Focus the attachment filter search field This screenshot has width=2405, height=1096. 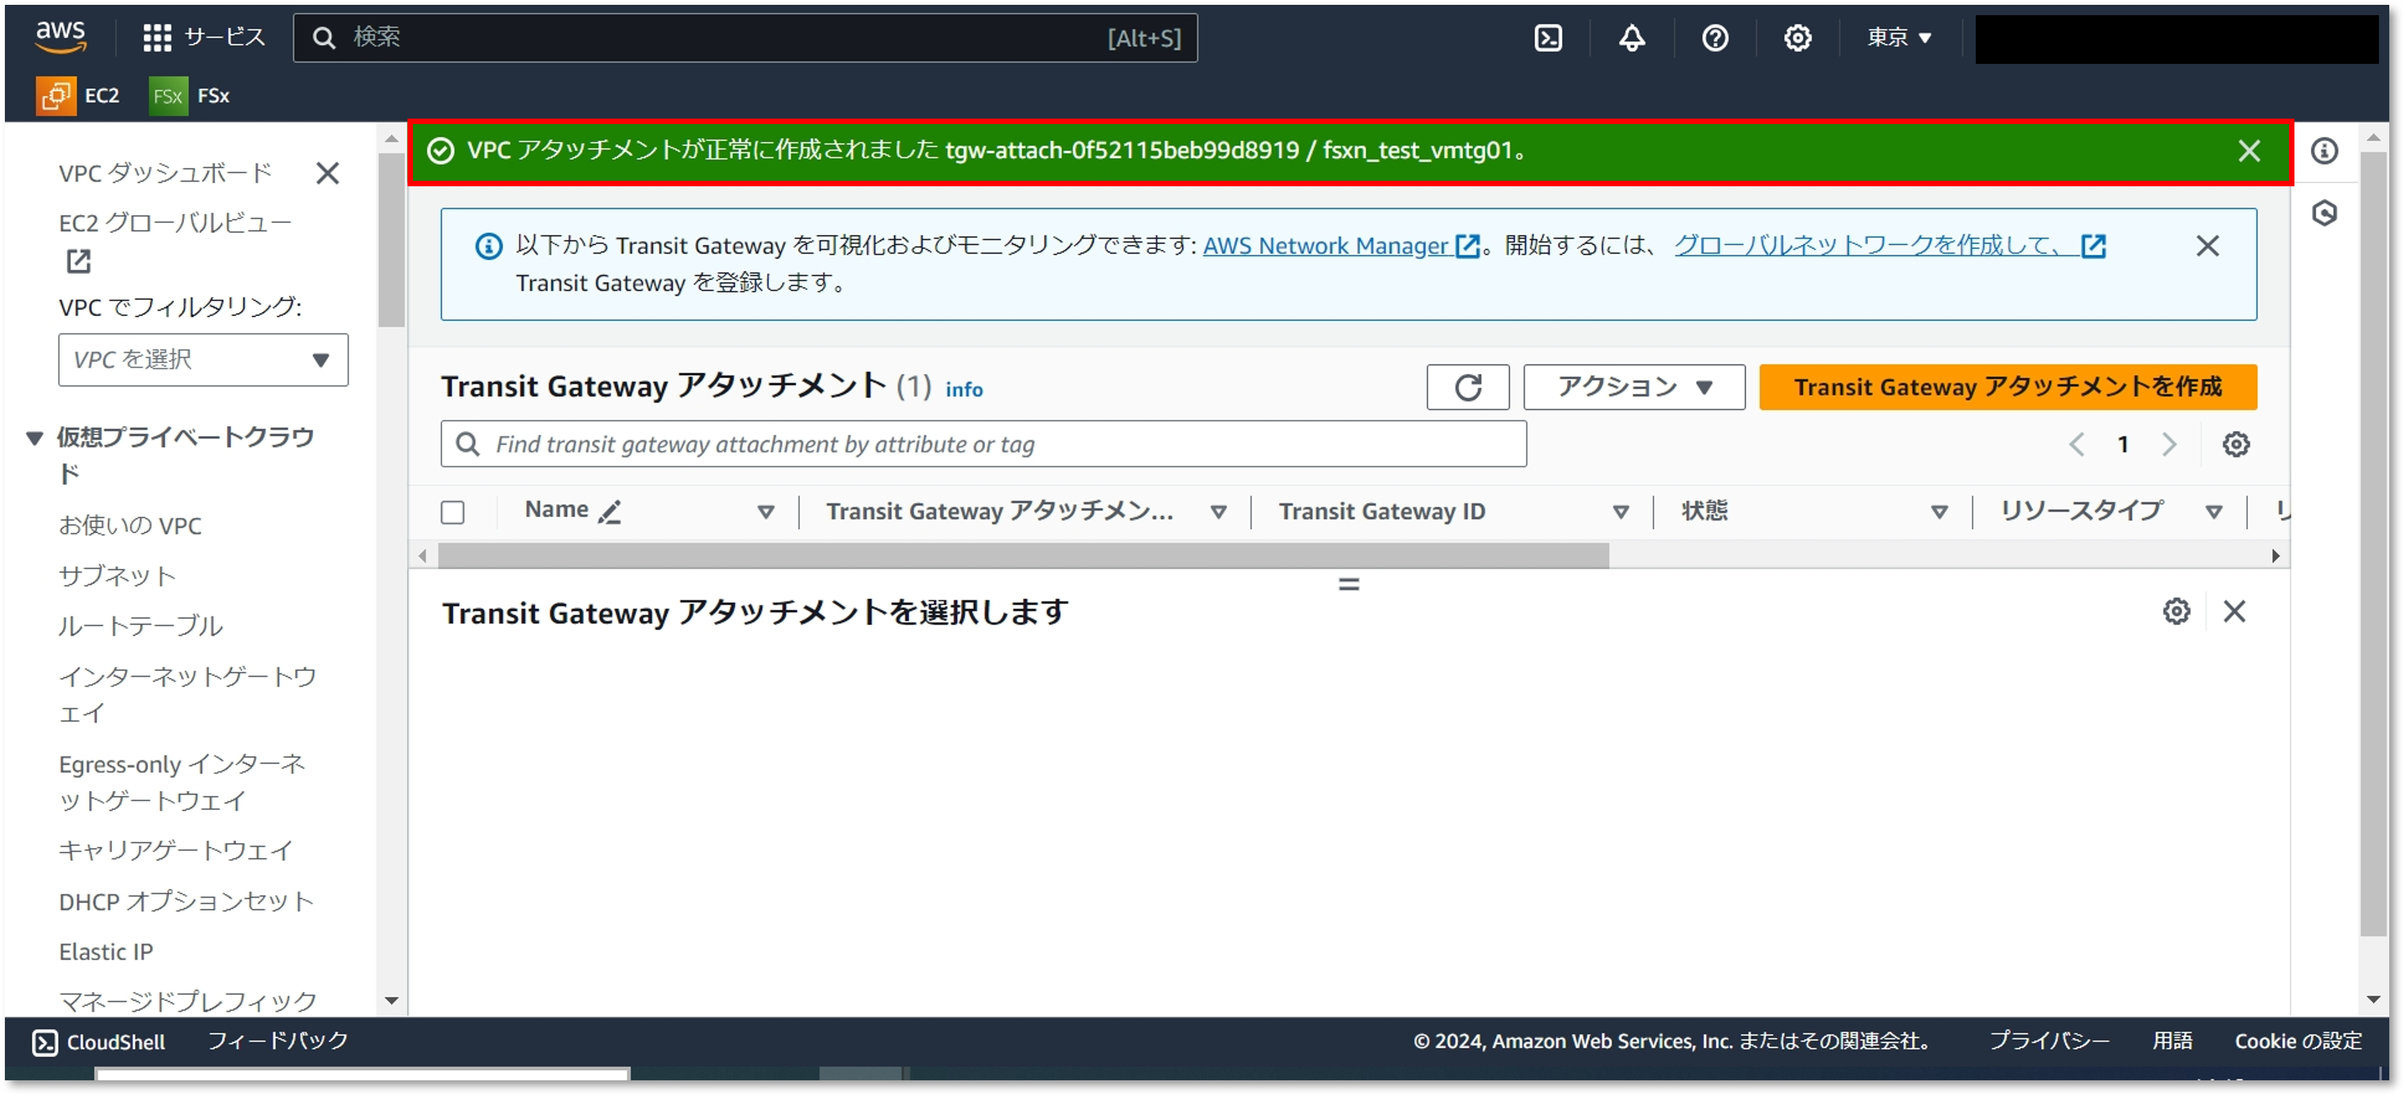click(983, 444)
